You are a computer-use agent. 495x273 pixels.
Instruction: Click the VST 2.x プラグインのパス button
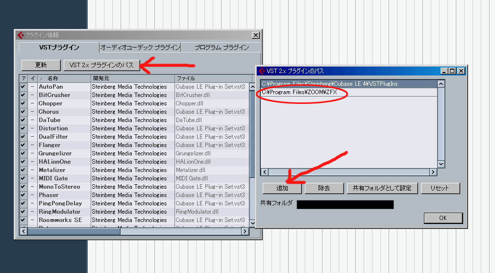pyautogui.click(x=101, y=65)
